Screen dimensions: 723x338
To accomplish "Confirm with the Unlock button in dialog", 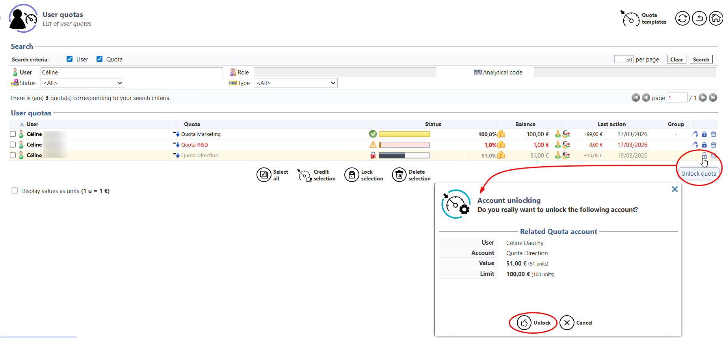I will point(533,323).
